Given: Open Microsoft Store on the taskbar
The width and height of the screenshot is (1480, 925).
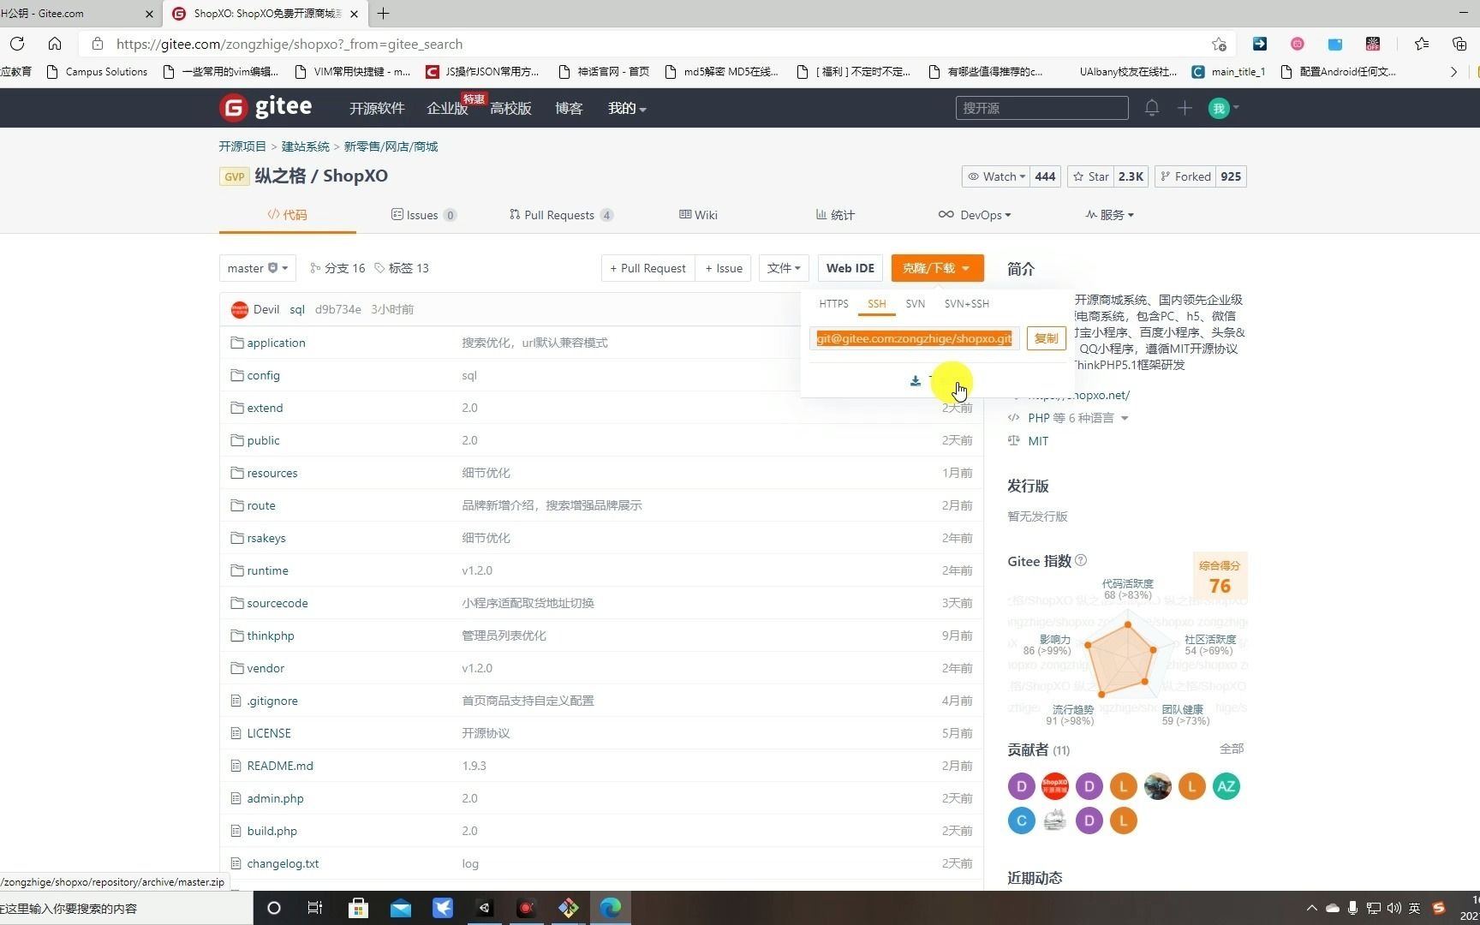Looking at the screenshot, I should pos(358,908).
